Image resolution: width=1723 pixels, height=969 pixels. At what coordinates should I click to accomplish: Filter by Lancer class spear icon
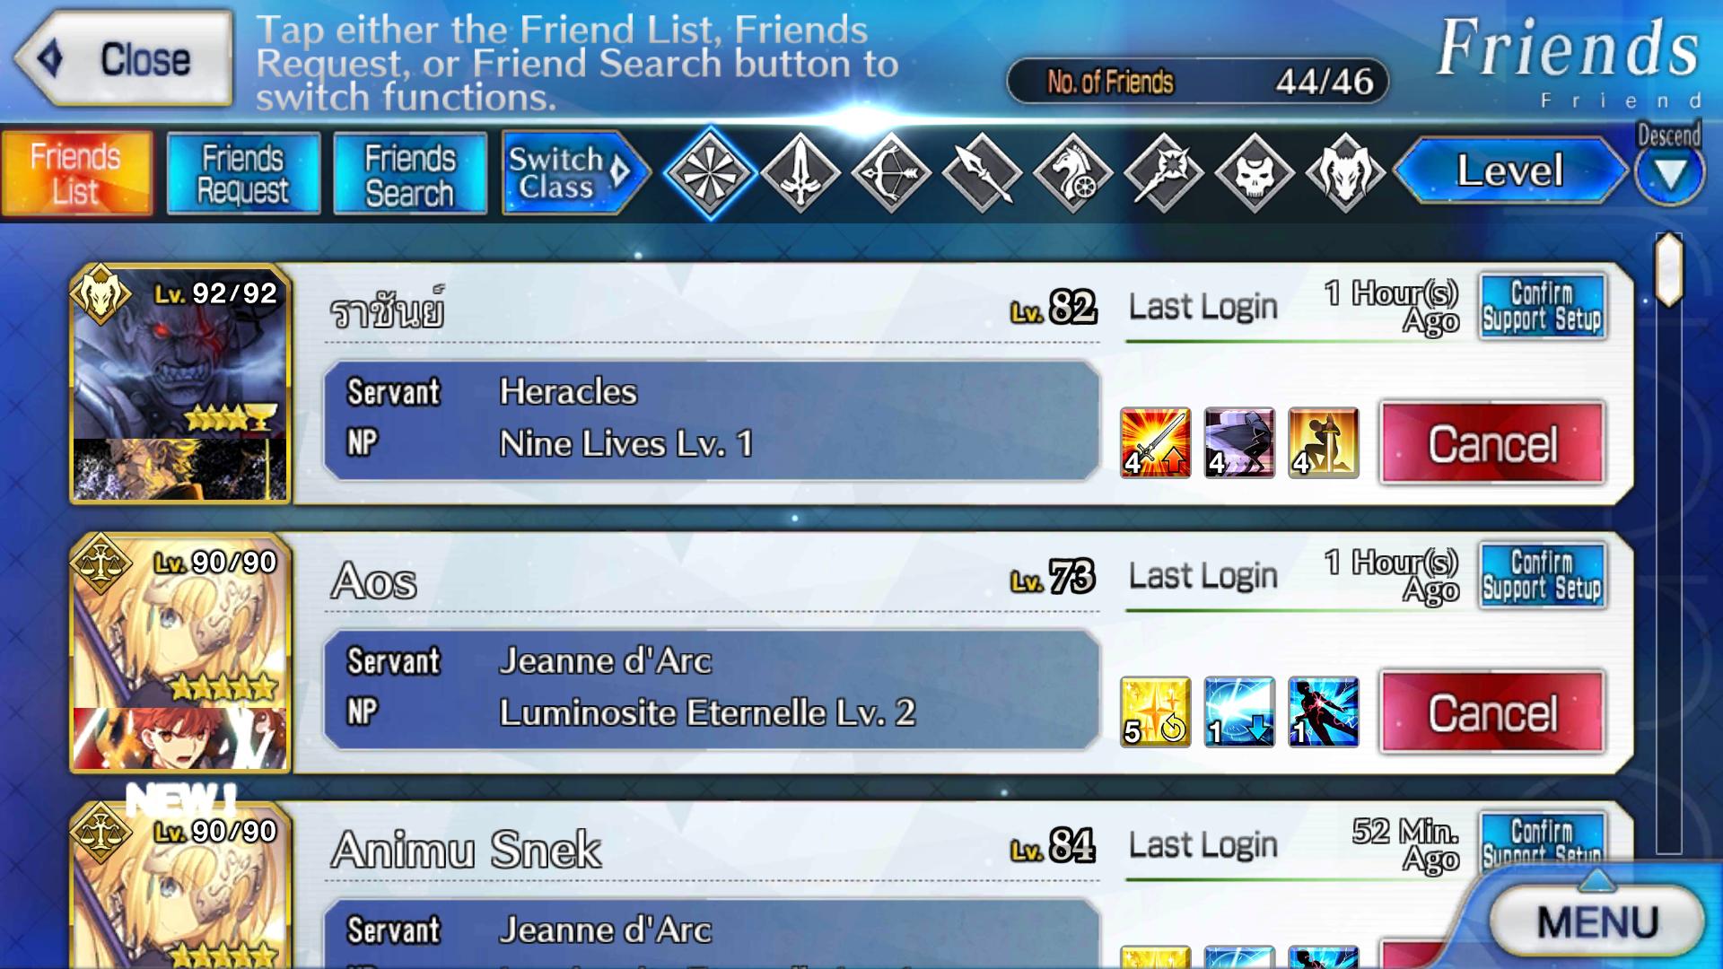click(x=983, y=172)
